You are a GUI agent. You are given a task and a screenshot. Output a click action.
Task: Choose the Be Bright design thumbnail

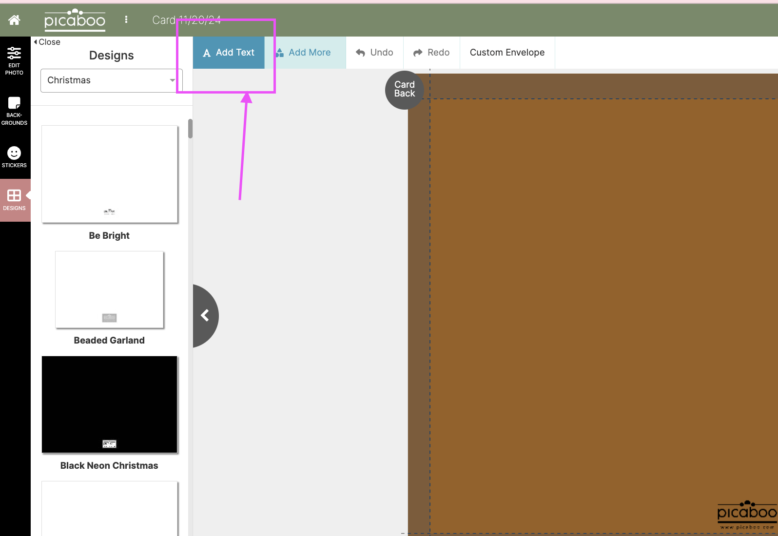110,174
